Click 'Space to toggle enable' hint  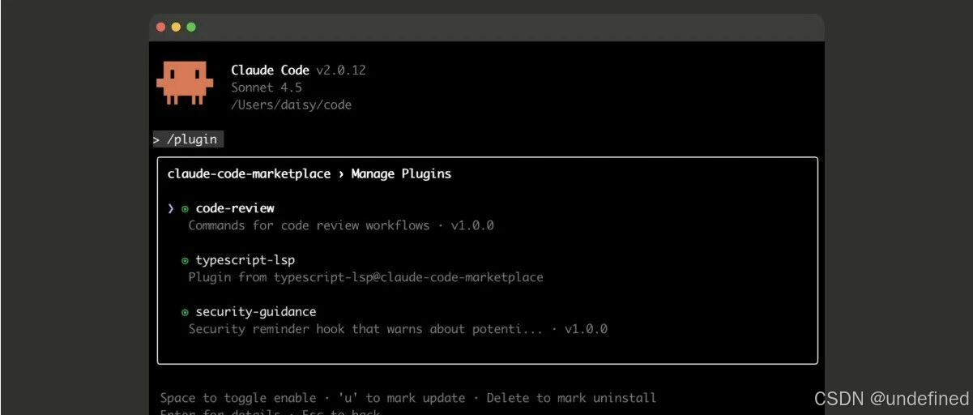[x=238, y=398]
